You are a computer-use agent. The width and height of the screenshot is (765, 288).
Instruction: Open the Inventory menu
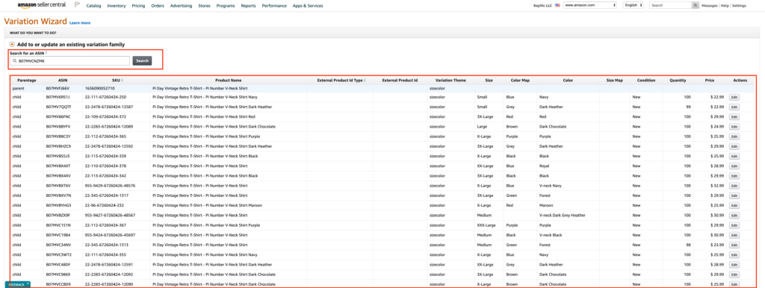tap(116, 6)
